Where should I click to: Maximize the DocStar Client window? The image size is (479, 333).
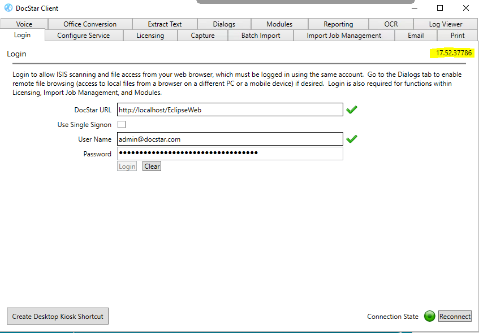point(440,8)
